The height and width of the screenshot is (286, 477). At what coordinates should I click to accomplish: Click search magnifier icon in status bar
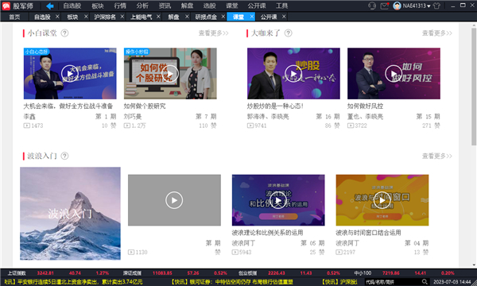click(x=425, y=282)
